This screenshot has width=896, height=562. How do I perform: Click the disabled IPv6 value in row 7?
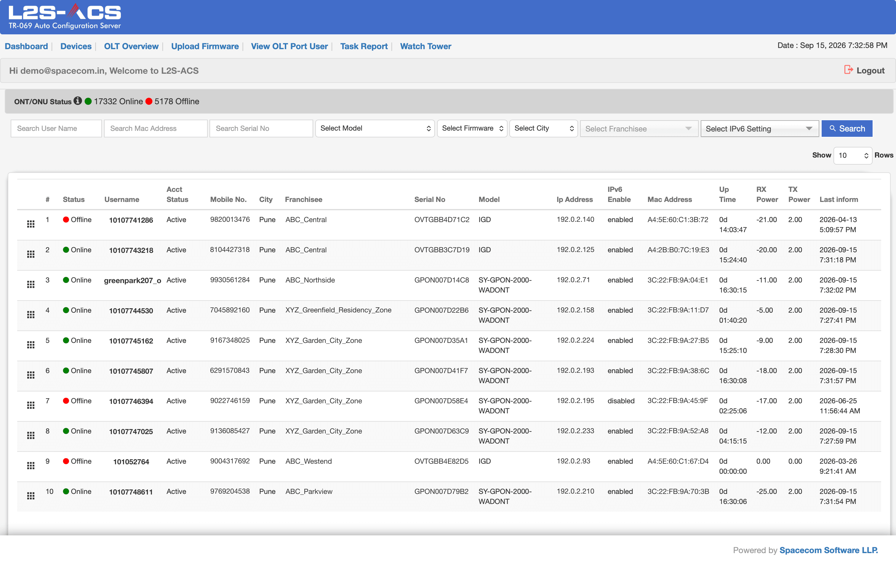pyautogui.click(x=621, y=401)
